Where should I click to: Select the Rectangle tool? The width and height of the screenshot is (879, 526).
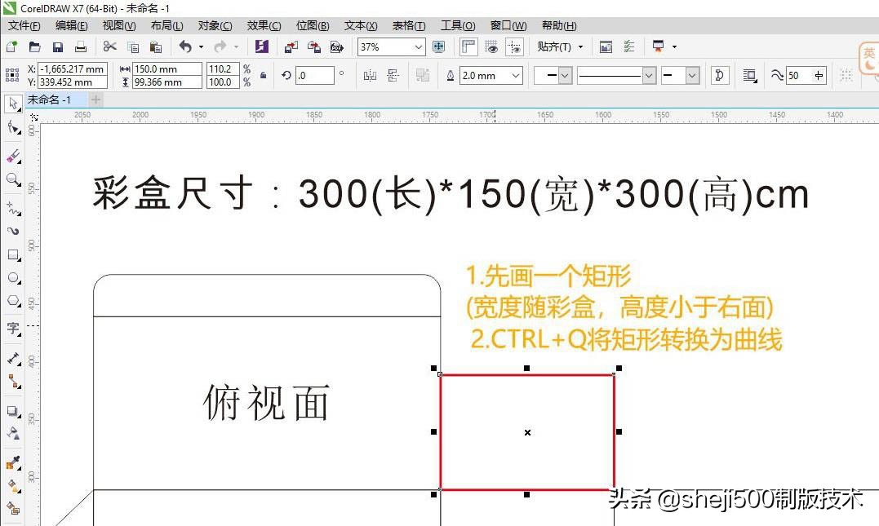pyautogui.click(x=13, y=255)
